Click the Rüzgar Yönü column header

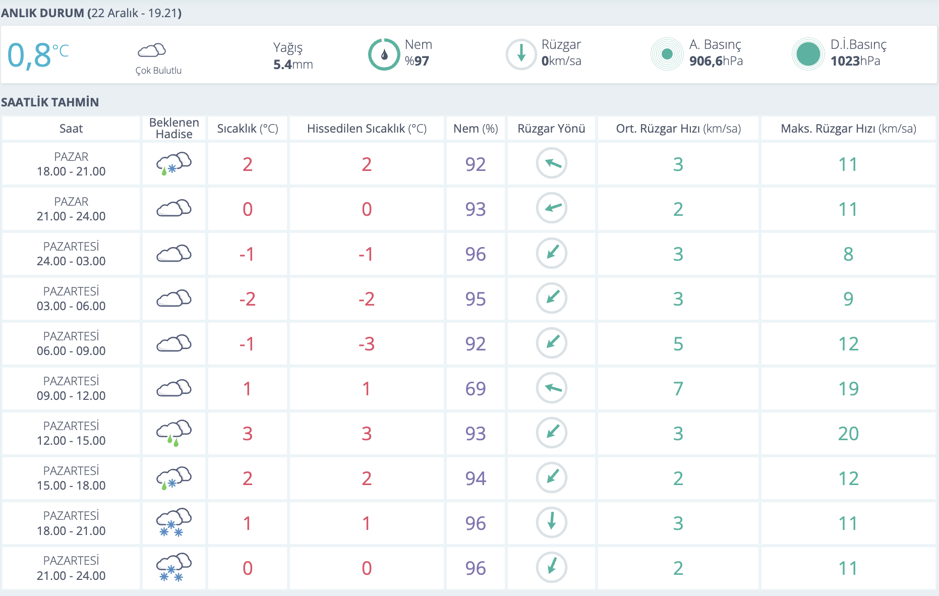point(551,129)
